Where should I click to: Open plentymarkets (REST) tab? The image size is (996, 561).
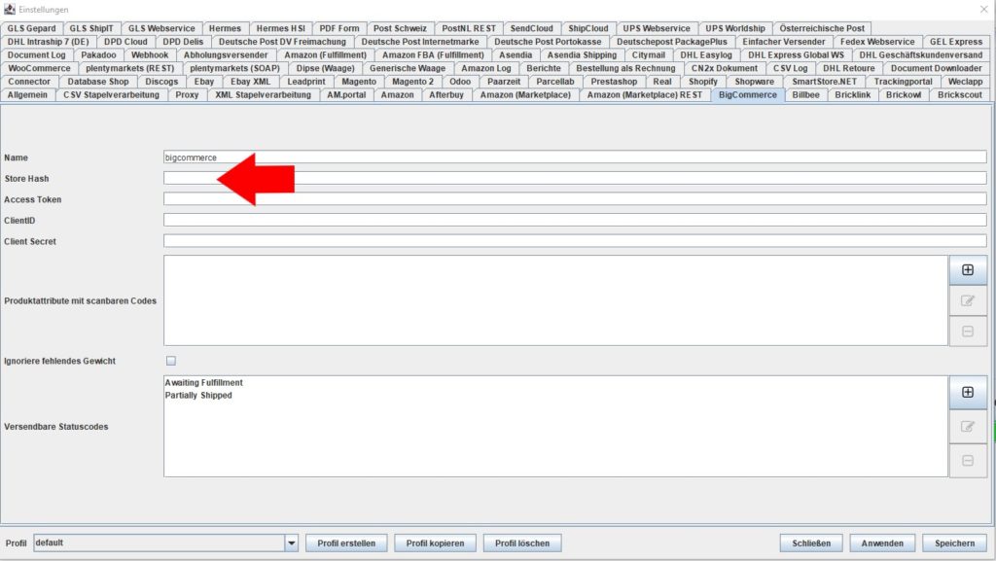[x=129, y=68]
